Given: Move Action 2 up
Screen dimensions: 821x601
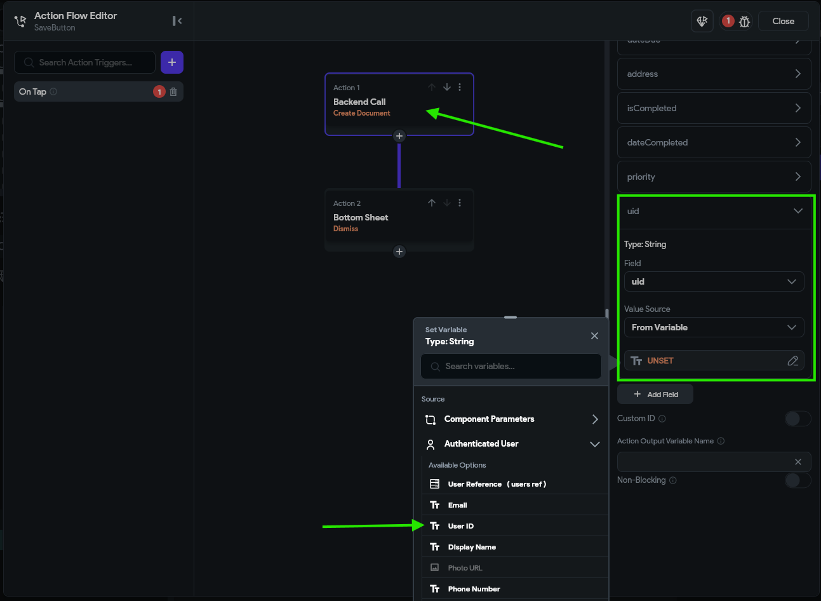Looking at the screenshot, I should (432, 203).
